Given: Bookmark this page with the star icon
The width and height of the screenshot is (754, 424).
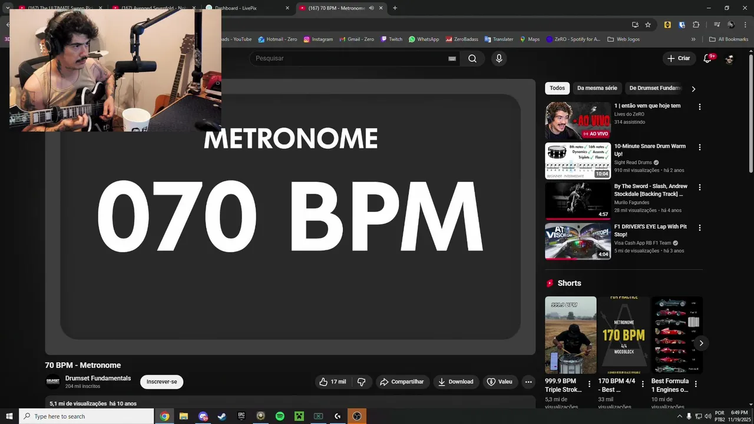Looking at the screenshot, I should 648,25.
